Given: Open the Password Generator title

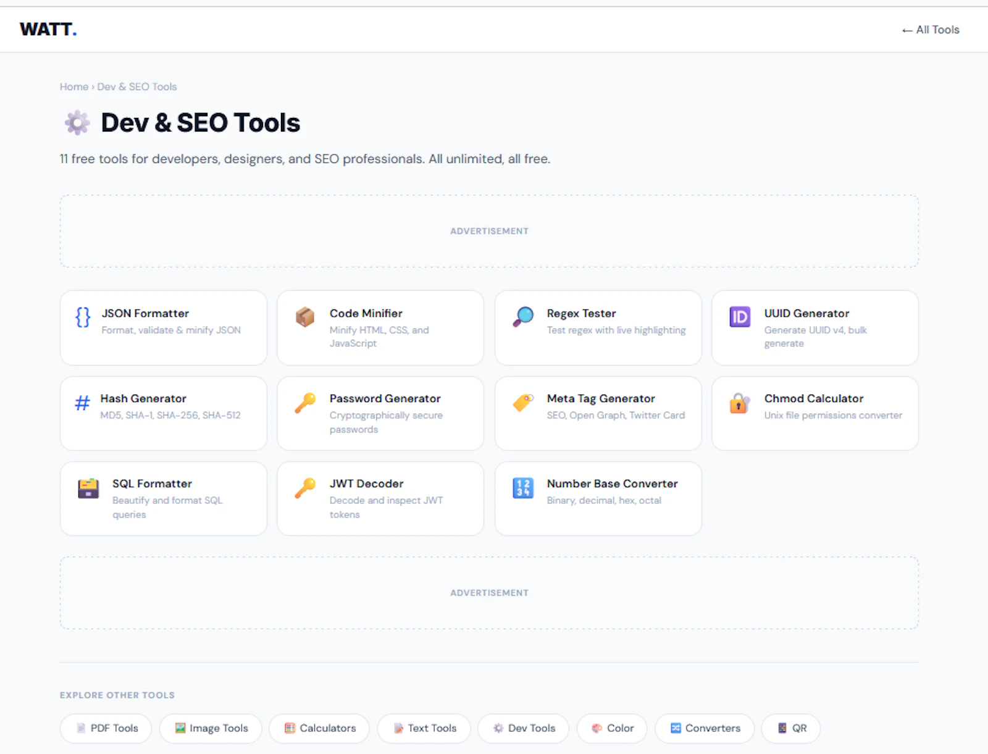Looking at the screenshot, I should (385, 398).
